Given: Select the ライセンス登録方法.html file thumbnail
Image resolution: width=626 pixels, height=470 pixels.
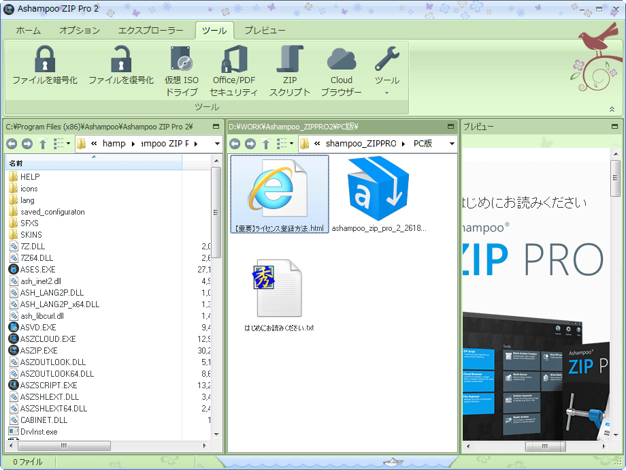Looking at the screenshot, I should click(x=280, y=194).
